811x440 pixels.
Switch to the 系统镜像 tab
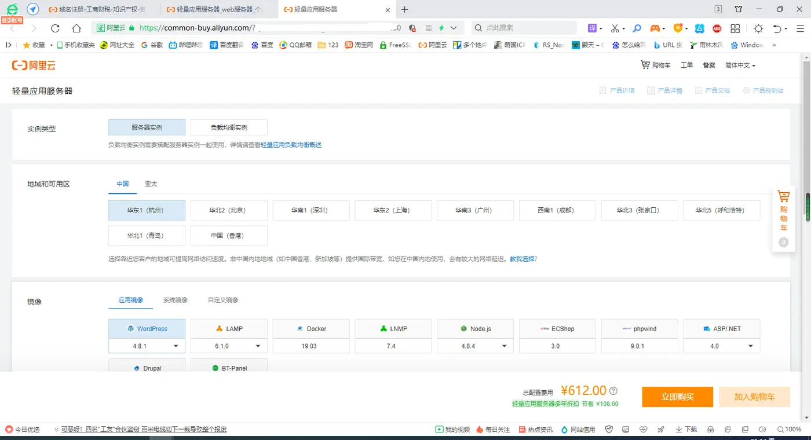176,300
